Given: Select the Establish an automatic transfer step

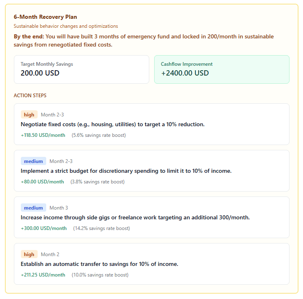Looking at the screenshot, I should point(99,264).
